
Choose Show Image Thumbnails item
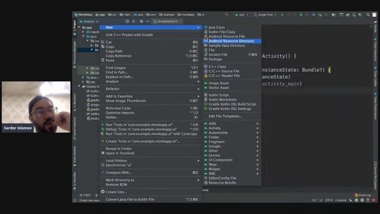(x=151, y=100)
